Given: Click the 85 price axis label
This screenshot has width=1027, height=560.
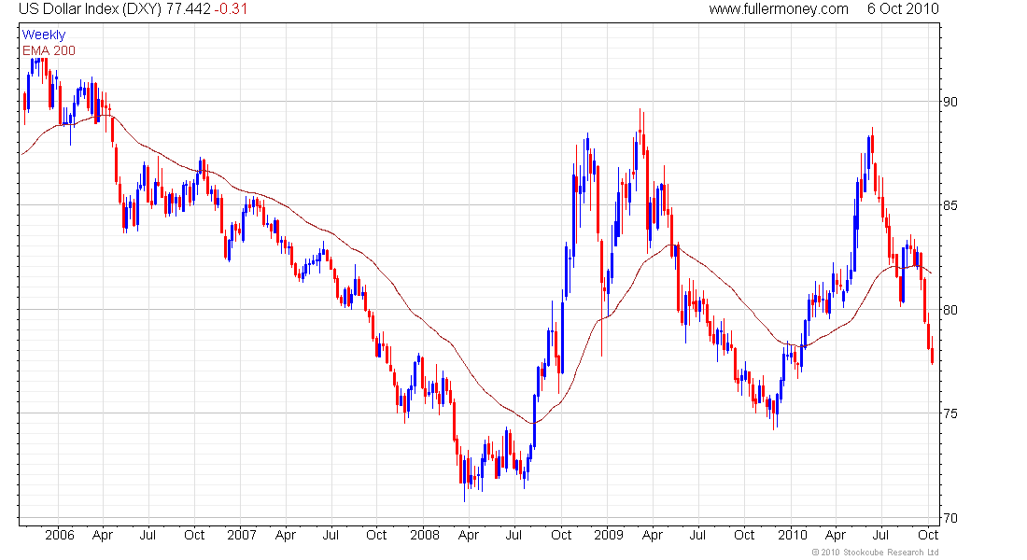Looking at the screenshot, I should [950, 205].
